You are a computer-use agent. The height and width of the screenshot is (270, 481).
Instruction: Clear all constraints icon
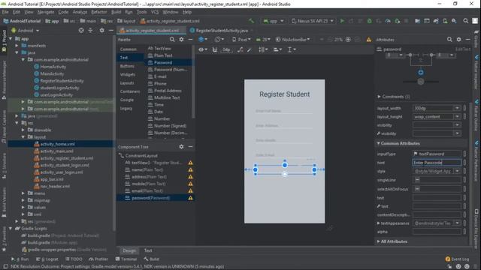point(240,49)
